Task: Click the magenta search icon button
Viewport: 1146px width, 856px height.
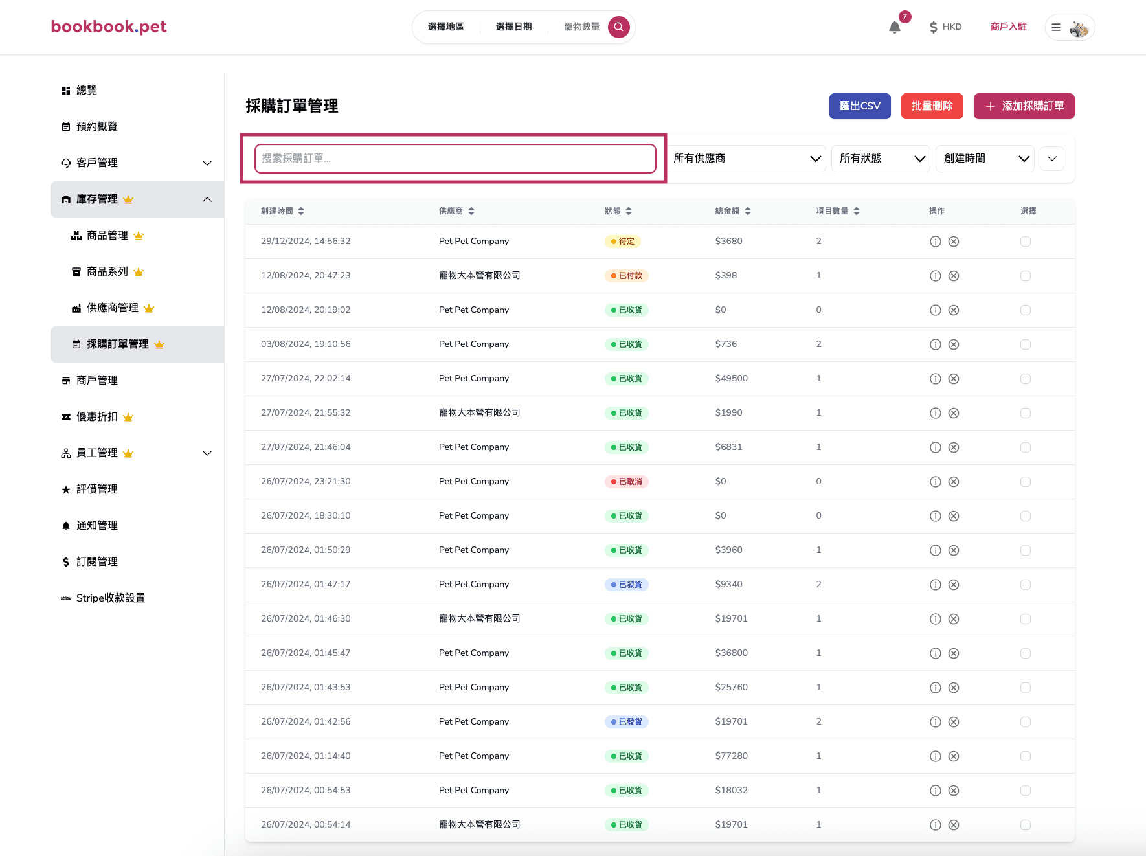Action: [618, 27]
